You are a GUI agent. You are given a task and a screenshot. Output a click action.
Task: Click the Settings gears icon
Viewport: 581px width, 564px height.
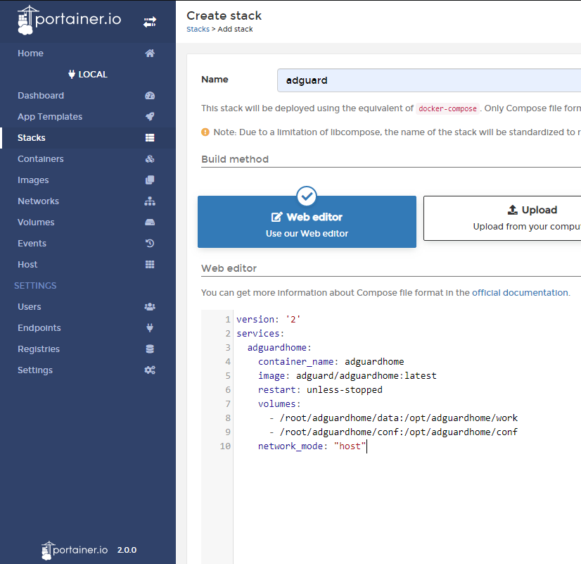(150, 370)
